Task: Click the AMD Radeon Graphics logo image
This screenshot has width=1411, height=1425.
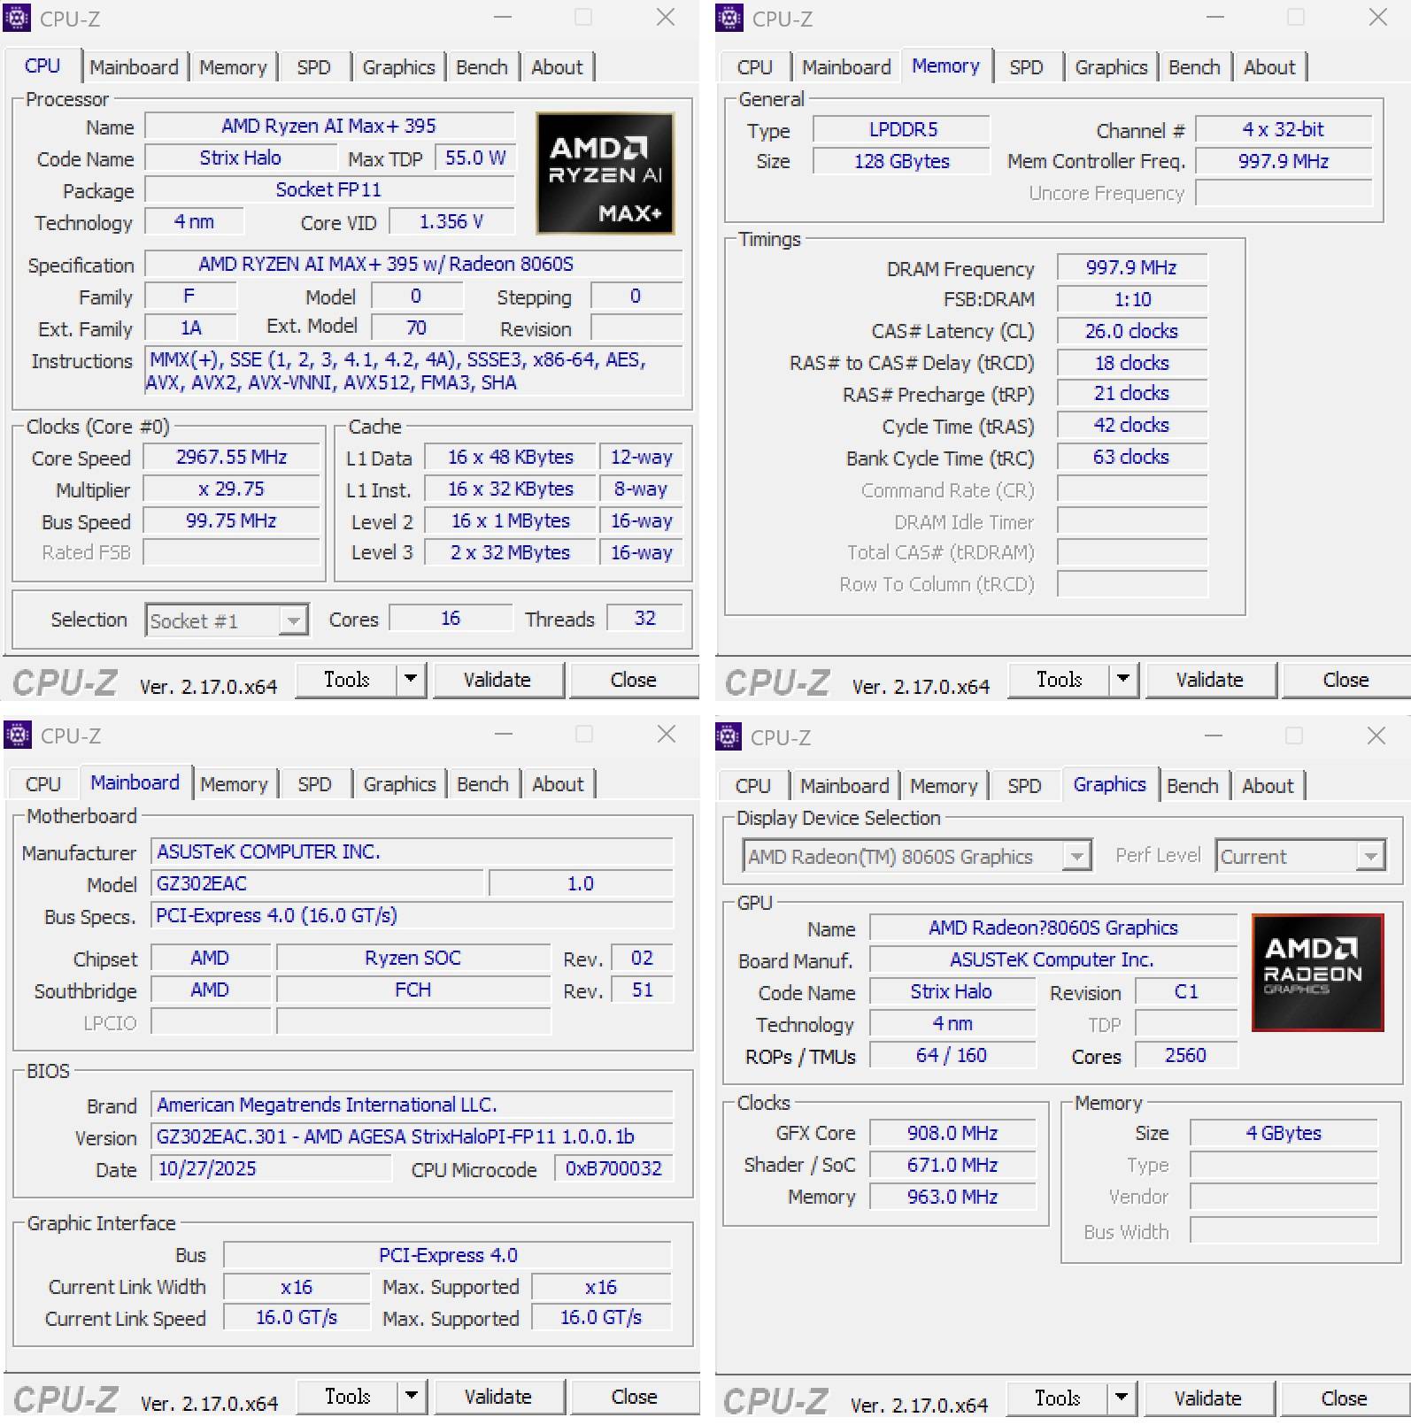Action: 1318,973
